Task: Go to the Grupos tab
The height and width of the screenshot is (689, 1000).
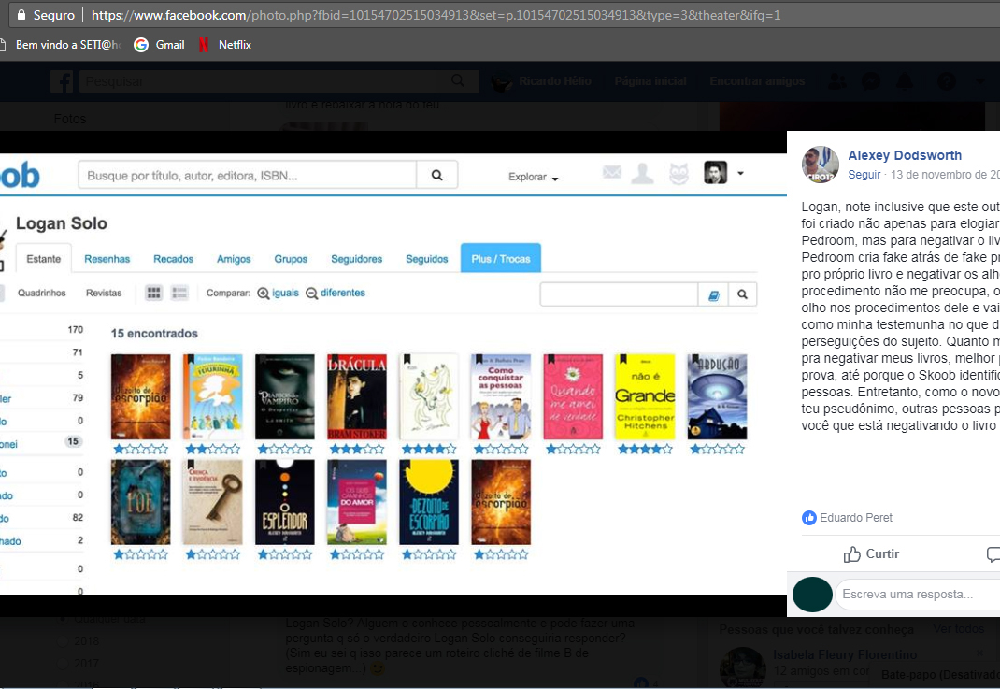Action: [x=291, y=259]
